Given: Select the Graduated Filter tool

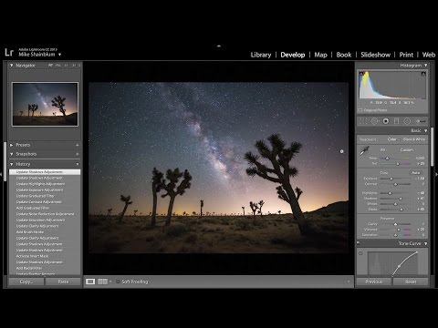Looking at the screenshot, I should [396, 121].
